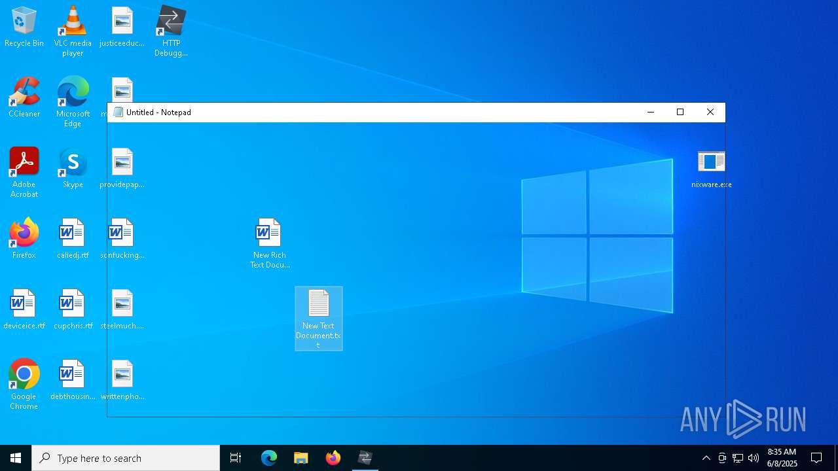Open Adobe Acrobat desktop shortcut
The width and height of the screenshot is (838, 471).
(24, 173)
